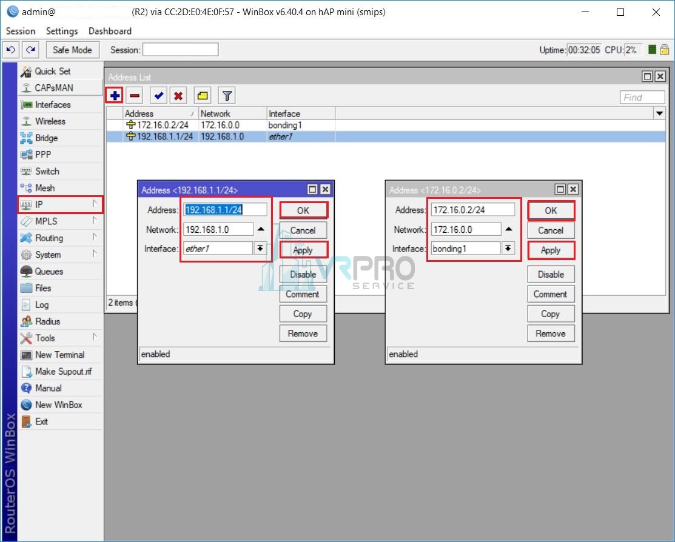Sort by Network column header
This screenshot has width=675, height=542.
tap(232, 113)
